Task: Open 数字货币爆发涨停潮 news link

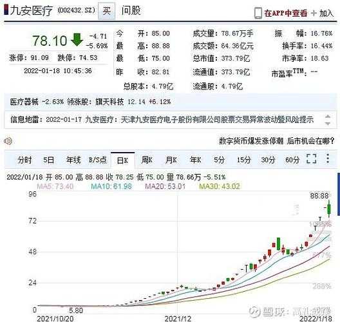Action: [x=251, y=141]
